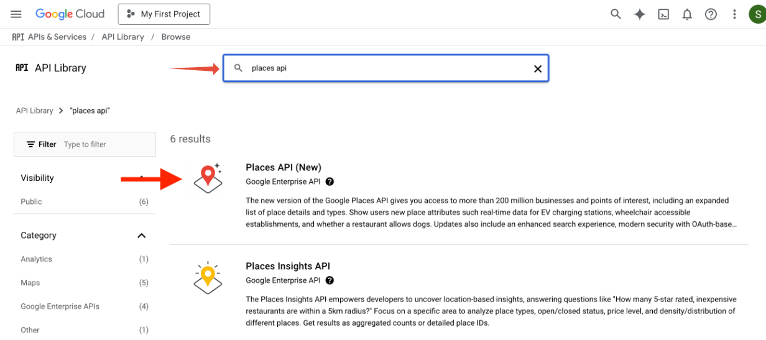Collapse the Category filter section
Image resolution: width=766 pixels, height=340 pixels.
coord(142,236)
